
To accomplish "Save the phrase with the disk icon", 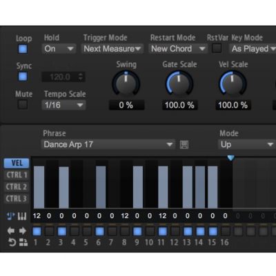I will (184, 145).
